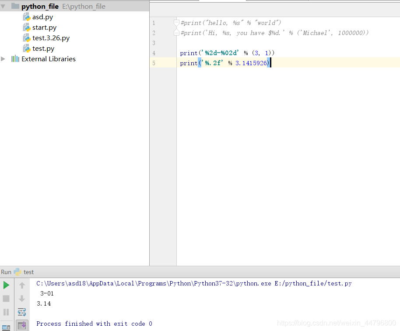Screen dimensions: 400x331
Task: Click the '%.2f' format string
Action: point(212,63)
